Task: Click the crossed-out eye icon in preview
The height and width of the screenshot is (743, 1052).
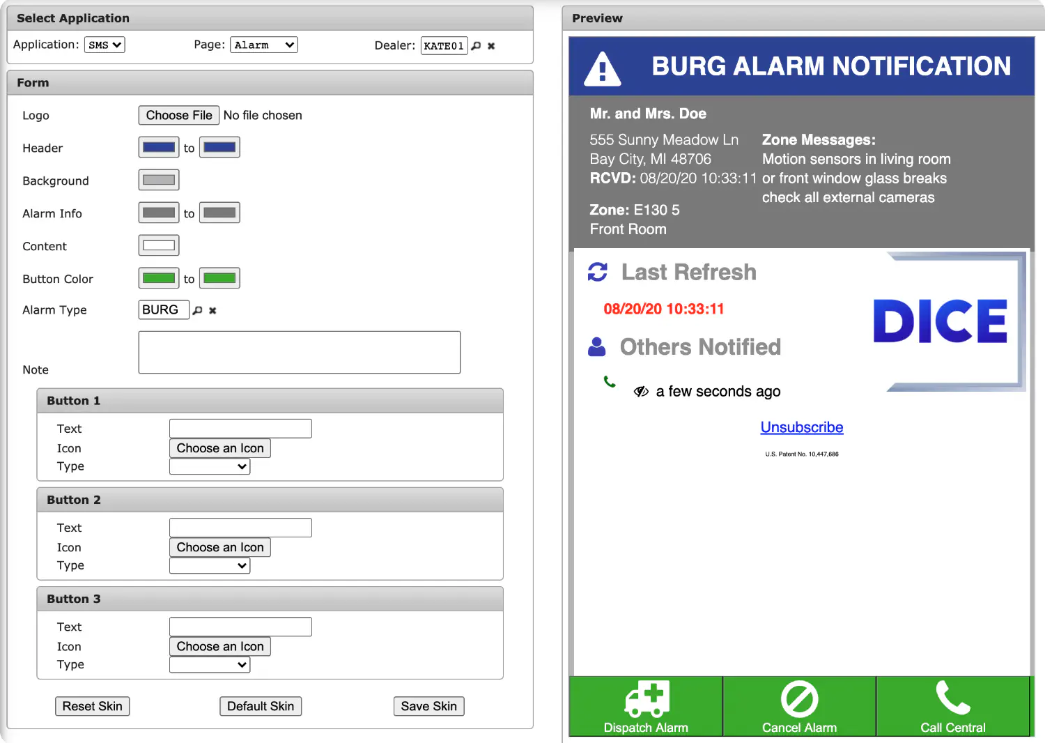Action: click(641, 392)
